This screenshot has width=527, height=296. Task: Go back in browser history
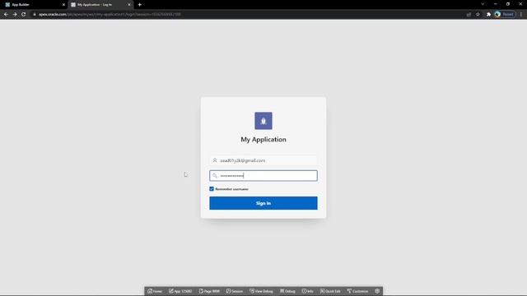(x=6, y=15)
